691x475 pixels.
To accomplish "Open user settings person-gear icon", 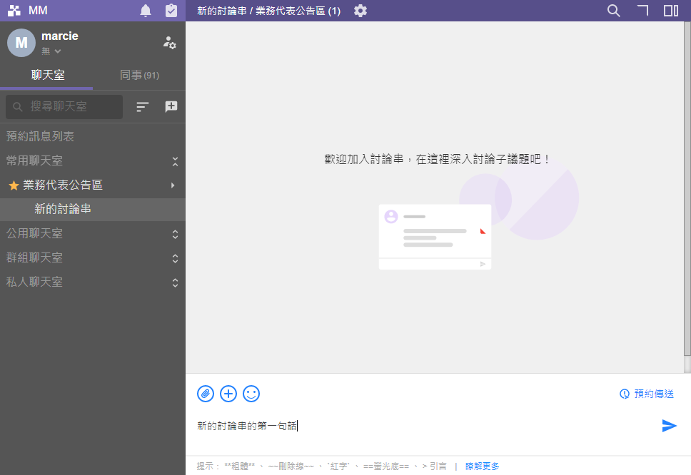I will 170,43.
